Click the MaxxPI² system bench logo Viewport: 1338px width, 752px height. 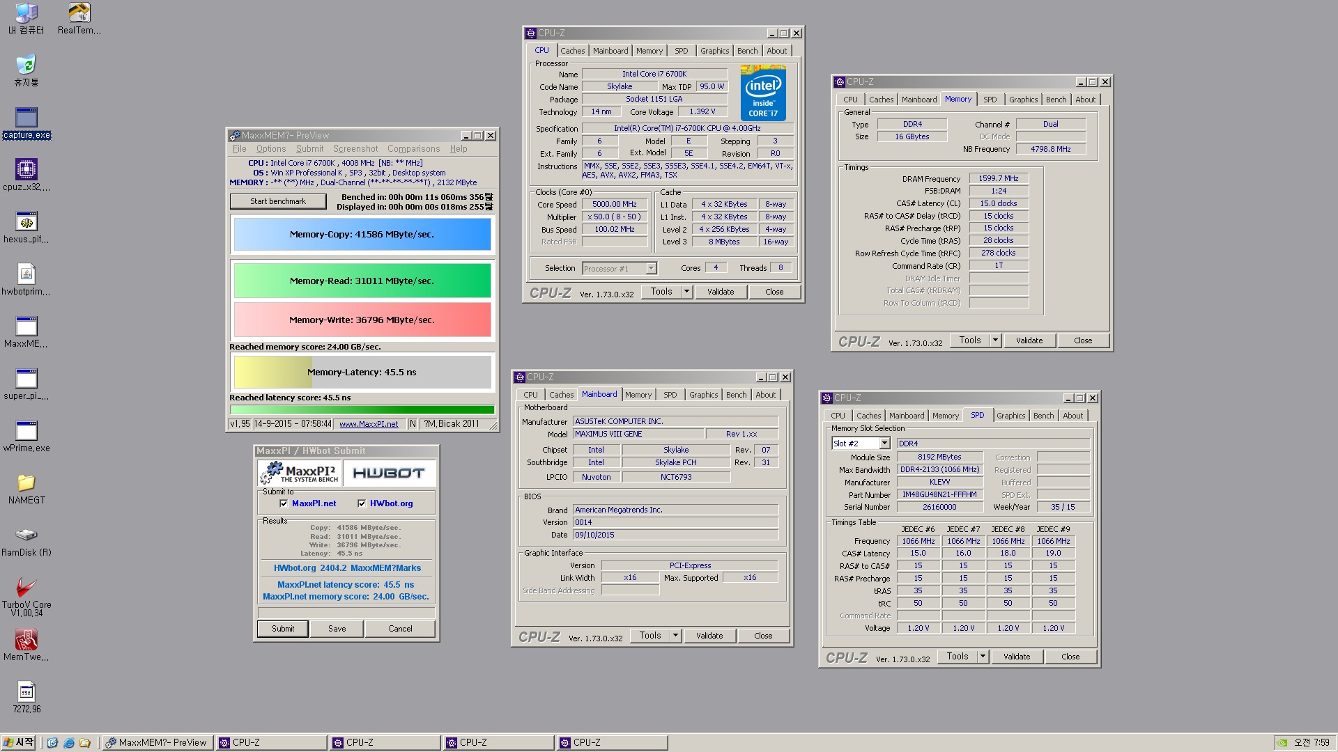[x=300, y=473]
